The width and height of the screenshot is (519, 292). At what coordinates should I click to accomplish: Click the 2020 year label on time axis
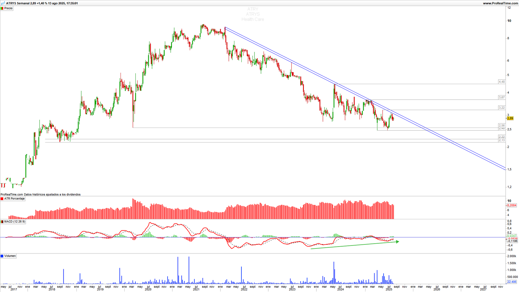point(148,290)
